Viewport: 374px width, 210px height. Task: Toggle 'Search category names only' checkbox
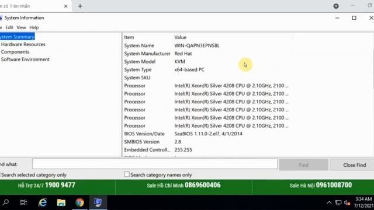click(x=127, y=174)
